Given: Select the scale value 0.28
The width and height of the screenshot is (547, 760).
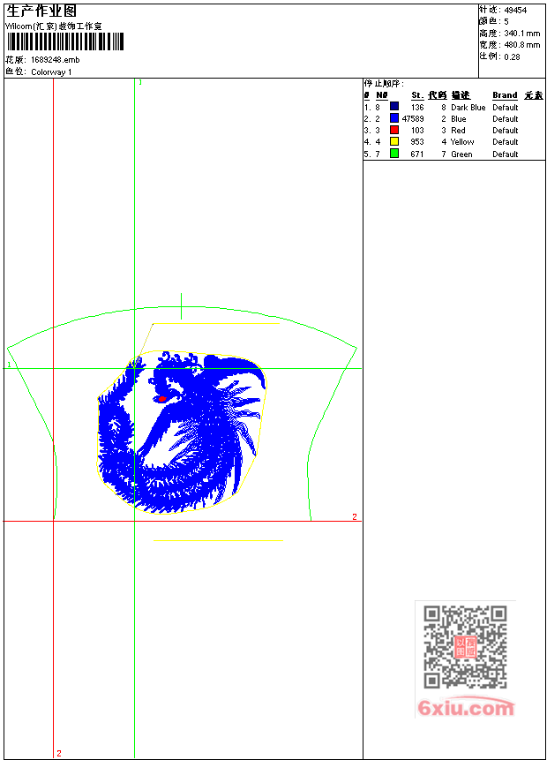Looking at the screenshot, I should point(512,56).
